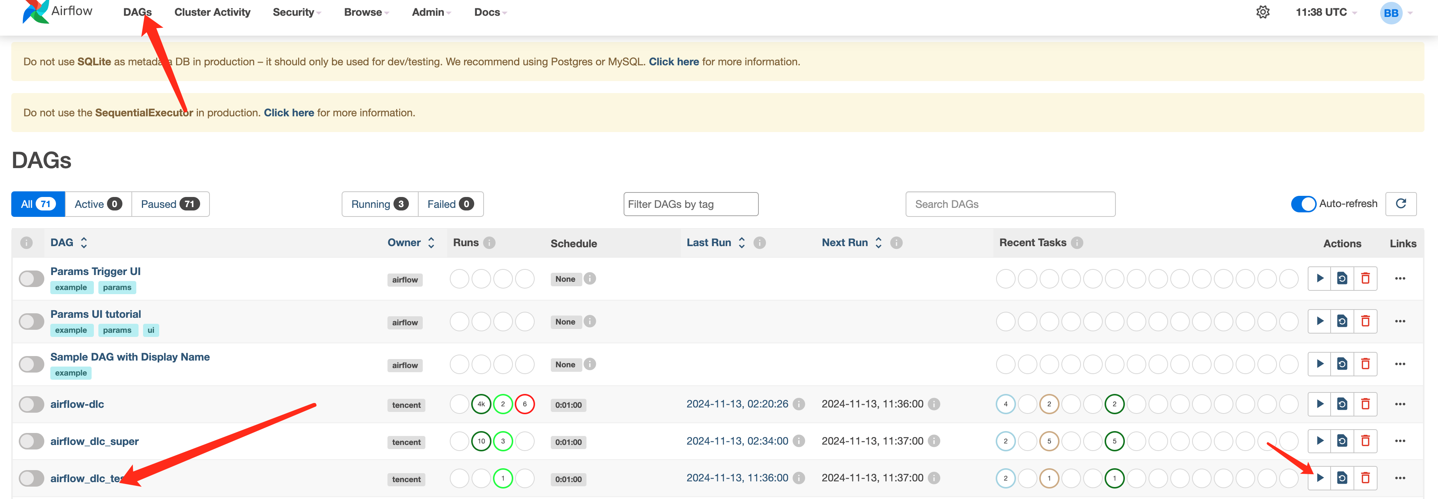The width and height of the screenshot is (1438, 499).
Task: Toggle the Params Trigger UI DAG on
Action: pyautogui.click(x=31, y=278)
